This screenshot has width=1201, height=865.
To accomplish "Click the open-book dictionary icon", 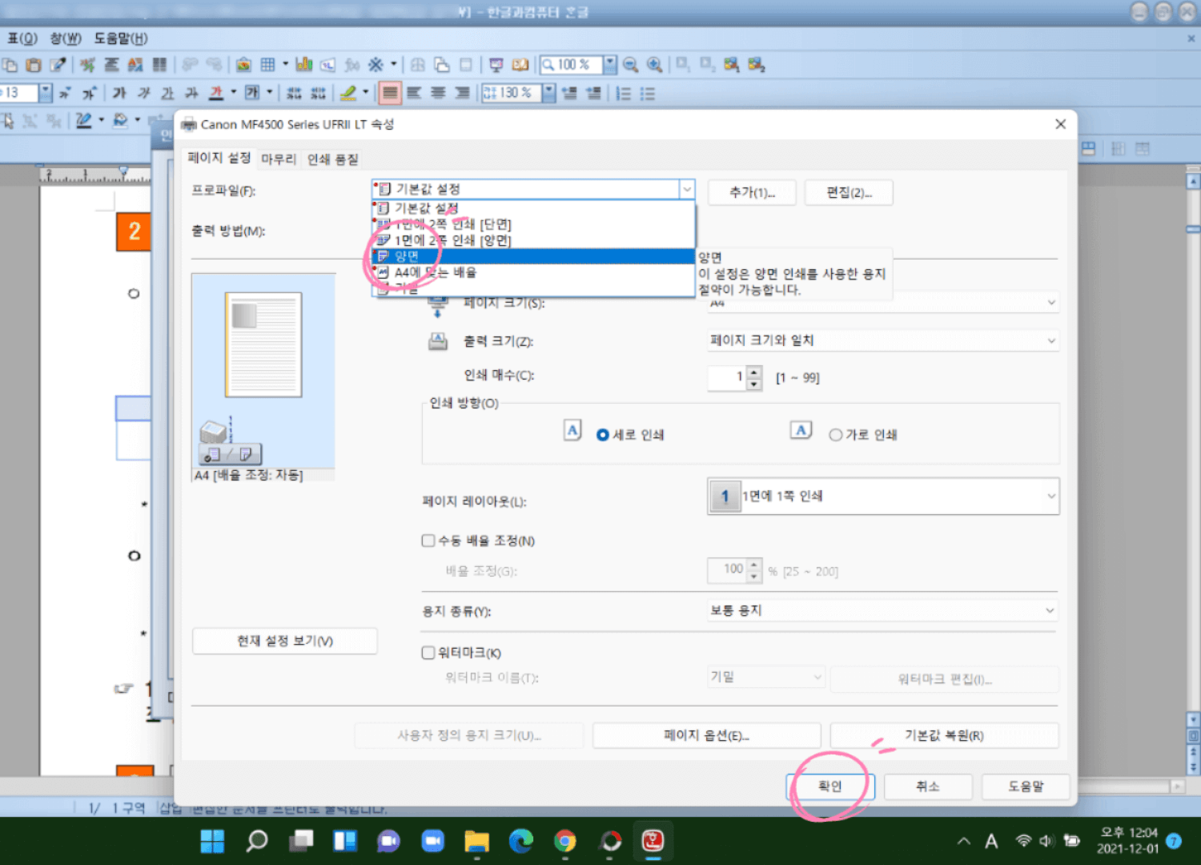I will (x=520, y=65).
